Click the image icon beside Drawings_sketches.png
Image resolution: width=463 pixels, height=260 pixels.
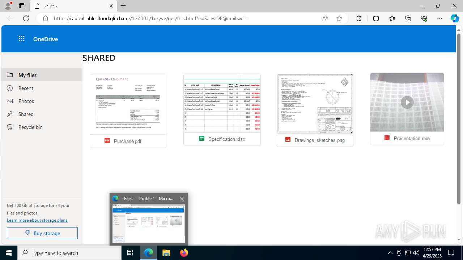click(288, 140)
